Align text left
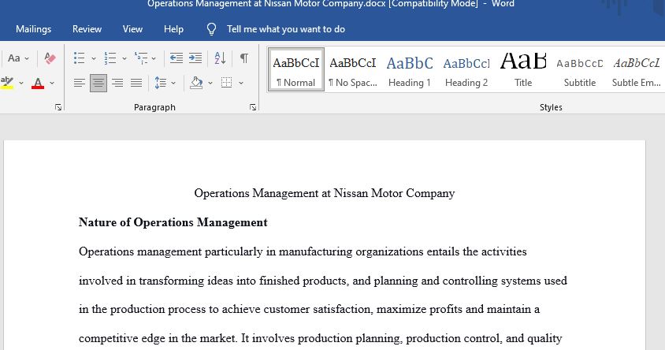665x350 pixels. 80,83
